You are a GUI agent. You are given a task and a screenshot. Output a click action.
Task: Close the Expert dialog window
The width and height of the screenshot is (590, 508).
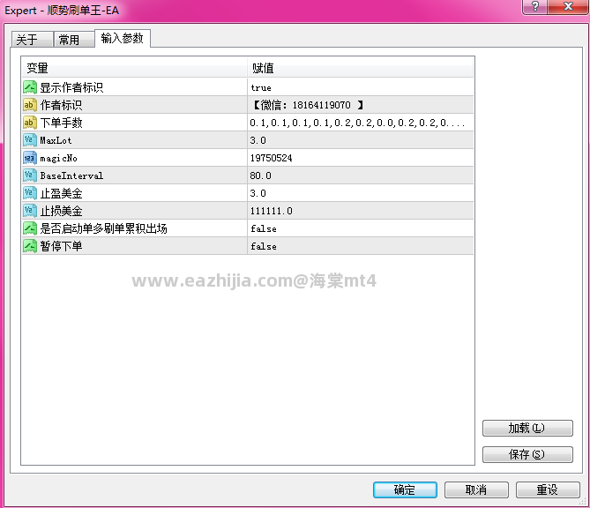[x=568, y=6]
